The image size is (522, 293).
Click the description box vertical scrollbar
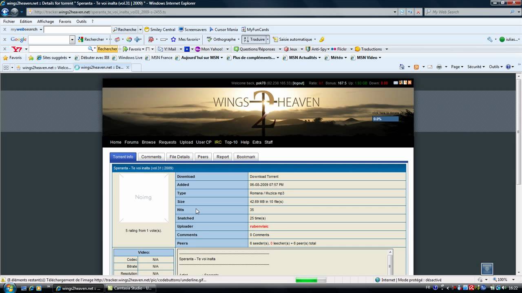390,262
